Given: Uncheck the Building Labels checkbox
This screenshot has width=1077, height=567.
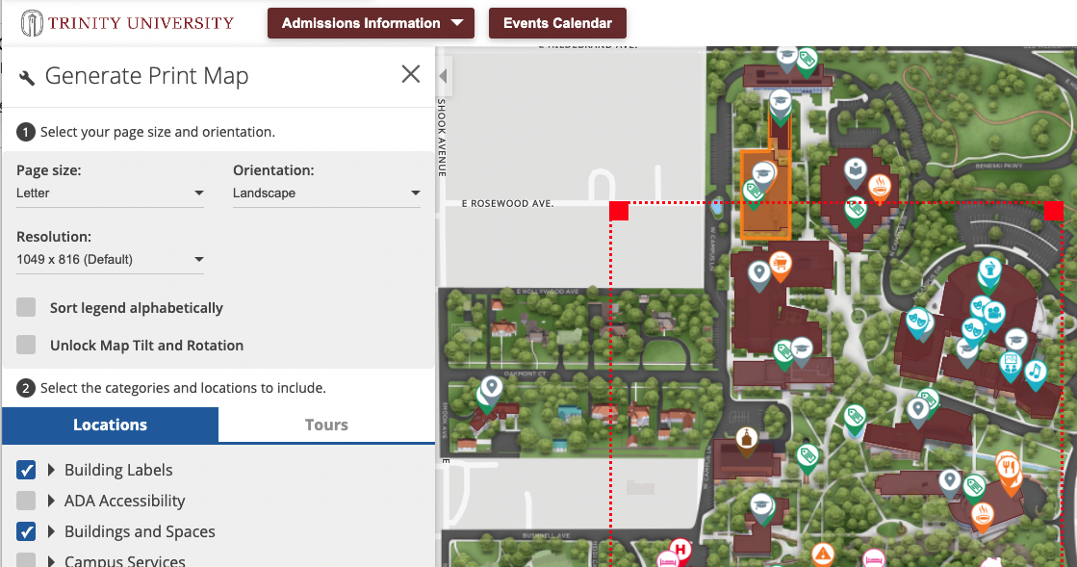Looking at the screenshot, I should click(x=25, y=470).
